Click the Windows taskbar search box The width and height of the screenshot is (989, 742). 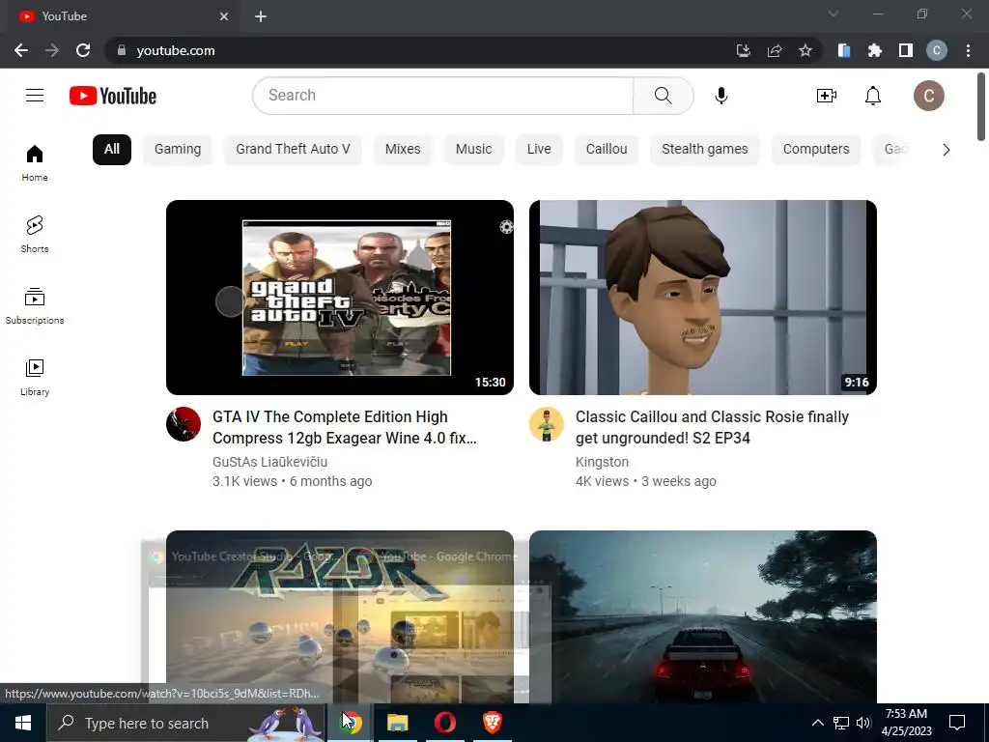(186, 723)
